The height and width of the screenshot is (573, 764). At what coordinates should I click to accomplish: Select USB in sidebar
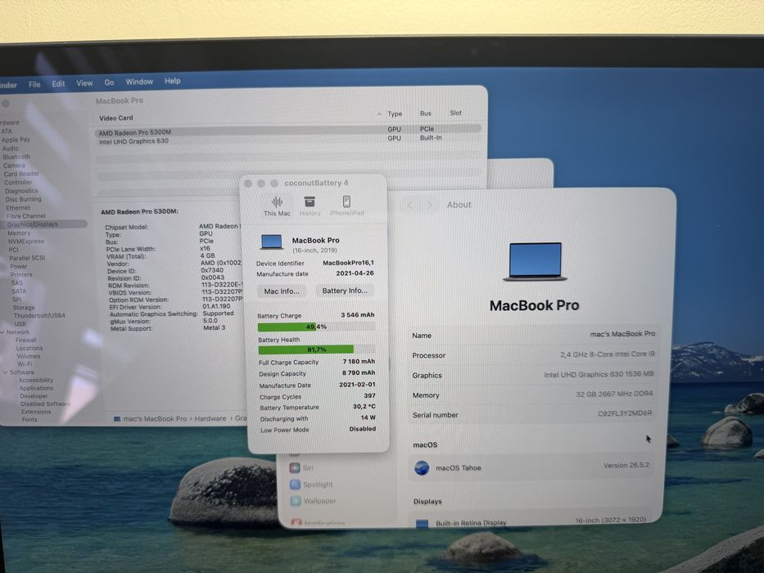click(x=20, y=323)
